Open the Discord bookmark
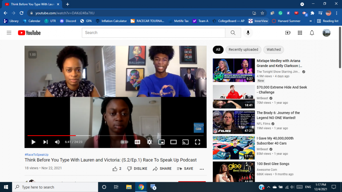 coord(68,21)
